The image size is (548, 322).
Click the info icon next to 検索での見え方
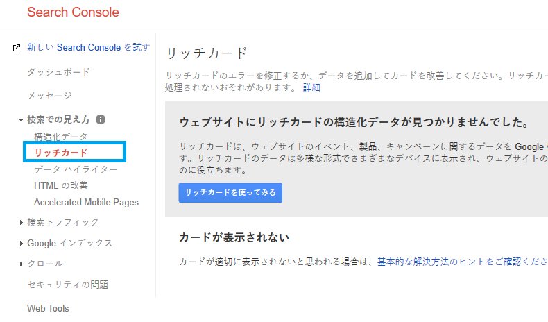pos(101,119)
